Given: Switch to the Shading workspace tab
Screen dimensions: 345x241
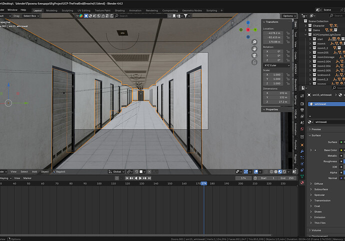Looking at the screenshot, I should pos(119,11).
